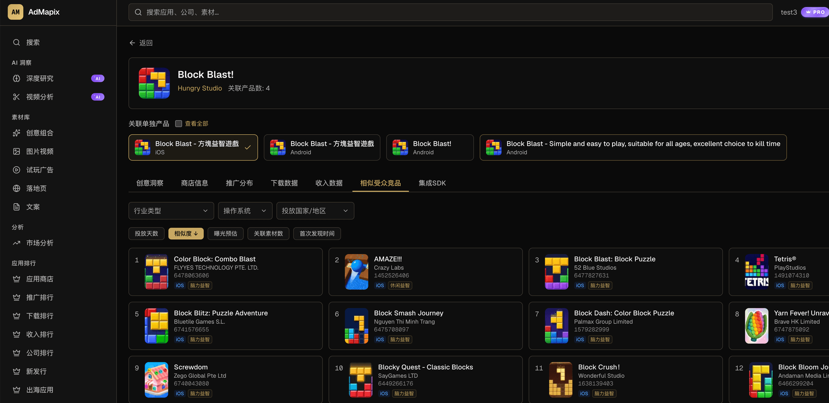
Task: Open 应用商店 ranking entry
Action: 58,279
